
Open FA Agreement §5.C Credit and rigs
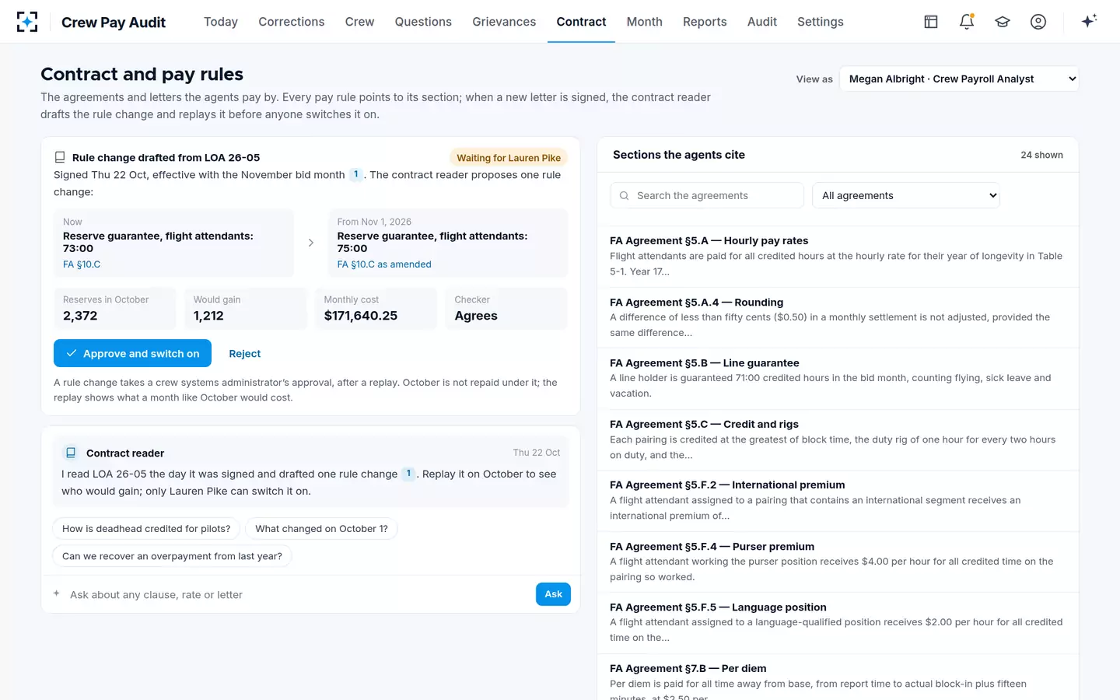pos(838,440)
